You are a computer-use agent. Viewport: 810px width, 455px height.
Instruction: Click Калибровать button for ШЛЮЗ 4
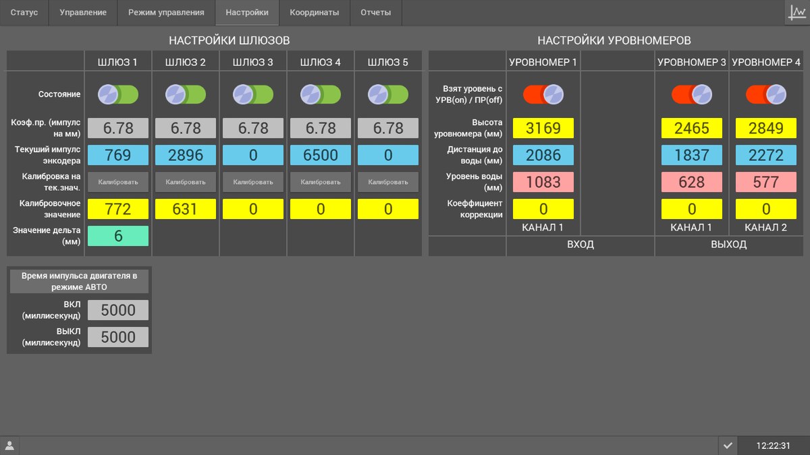(321, 182)
